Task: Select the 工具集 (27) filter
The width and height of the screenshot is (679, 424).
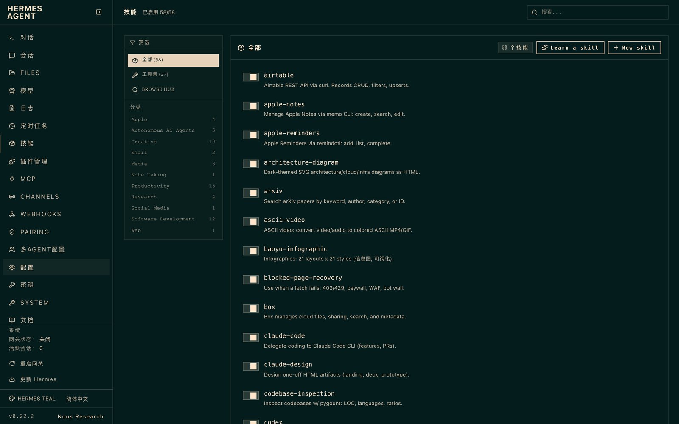Action: (x=173, y=75)
